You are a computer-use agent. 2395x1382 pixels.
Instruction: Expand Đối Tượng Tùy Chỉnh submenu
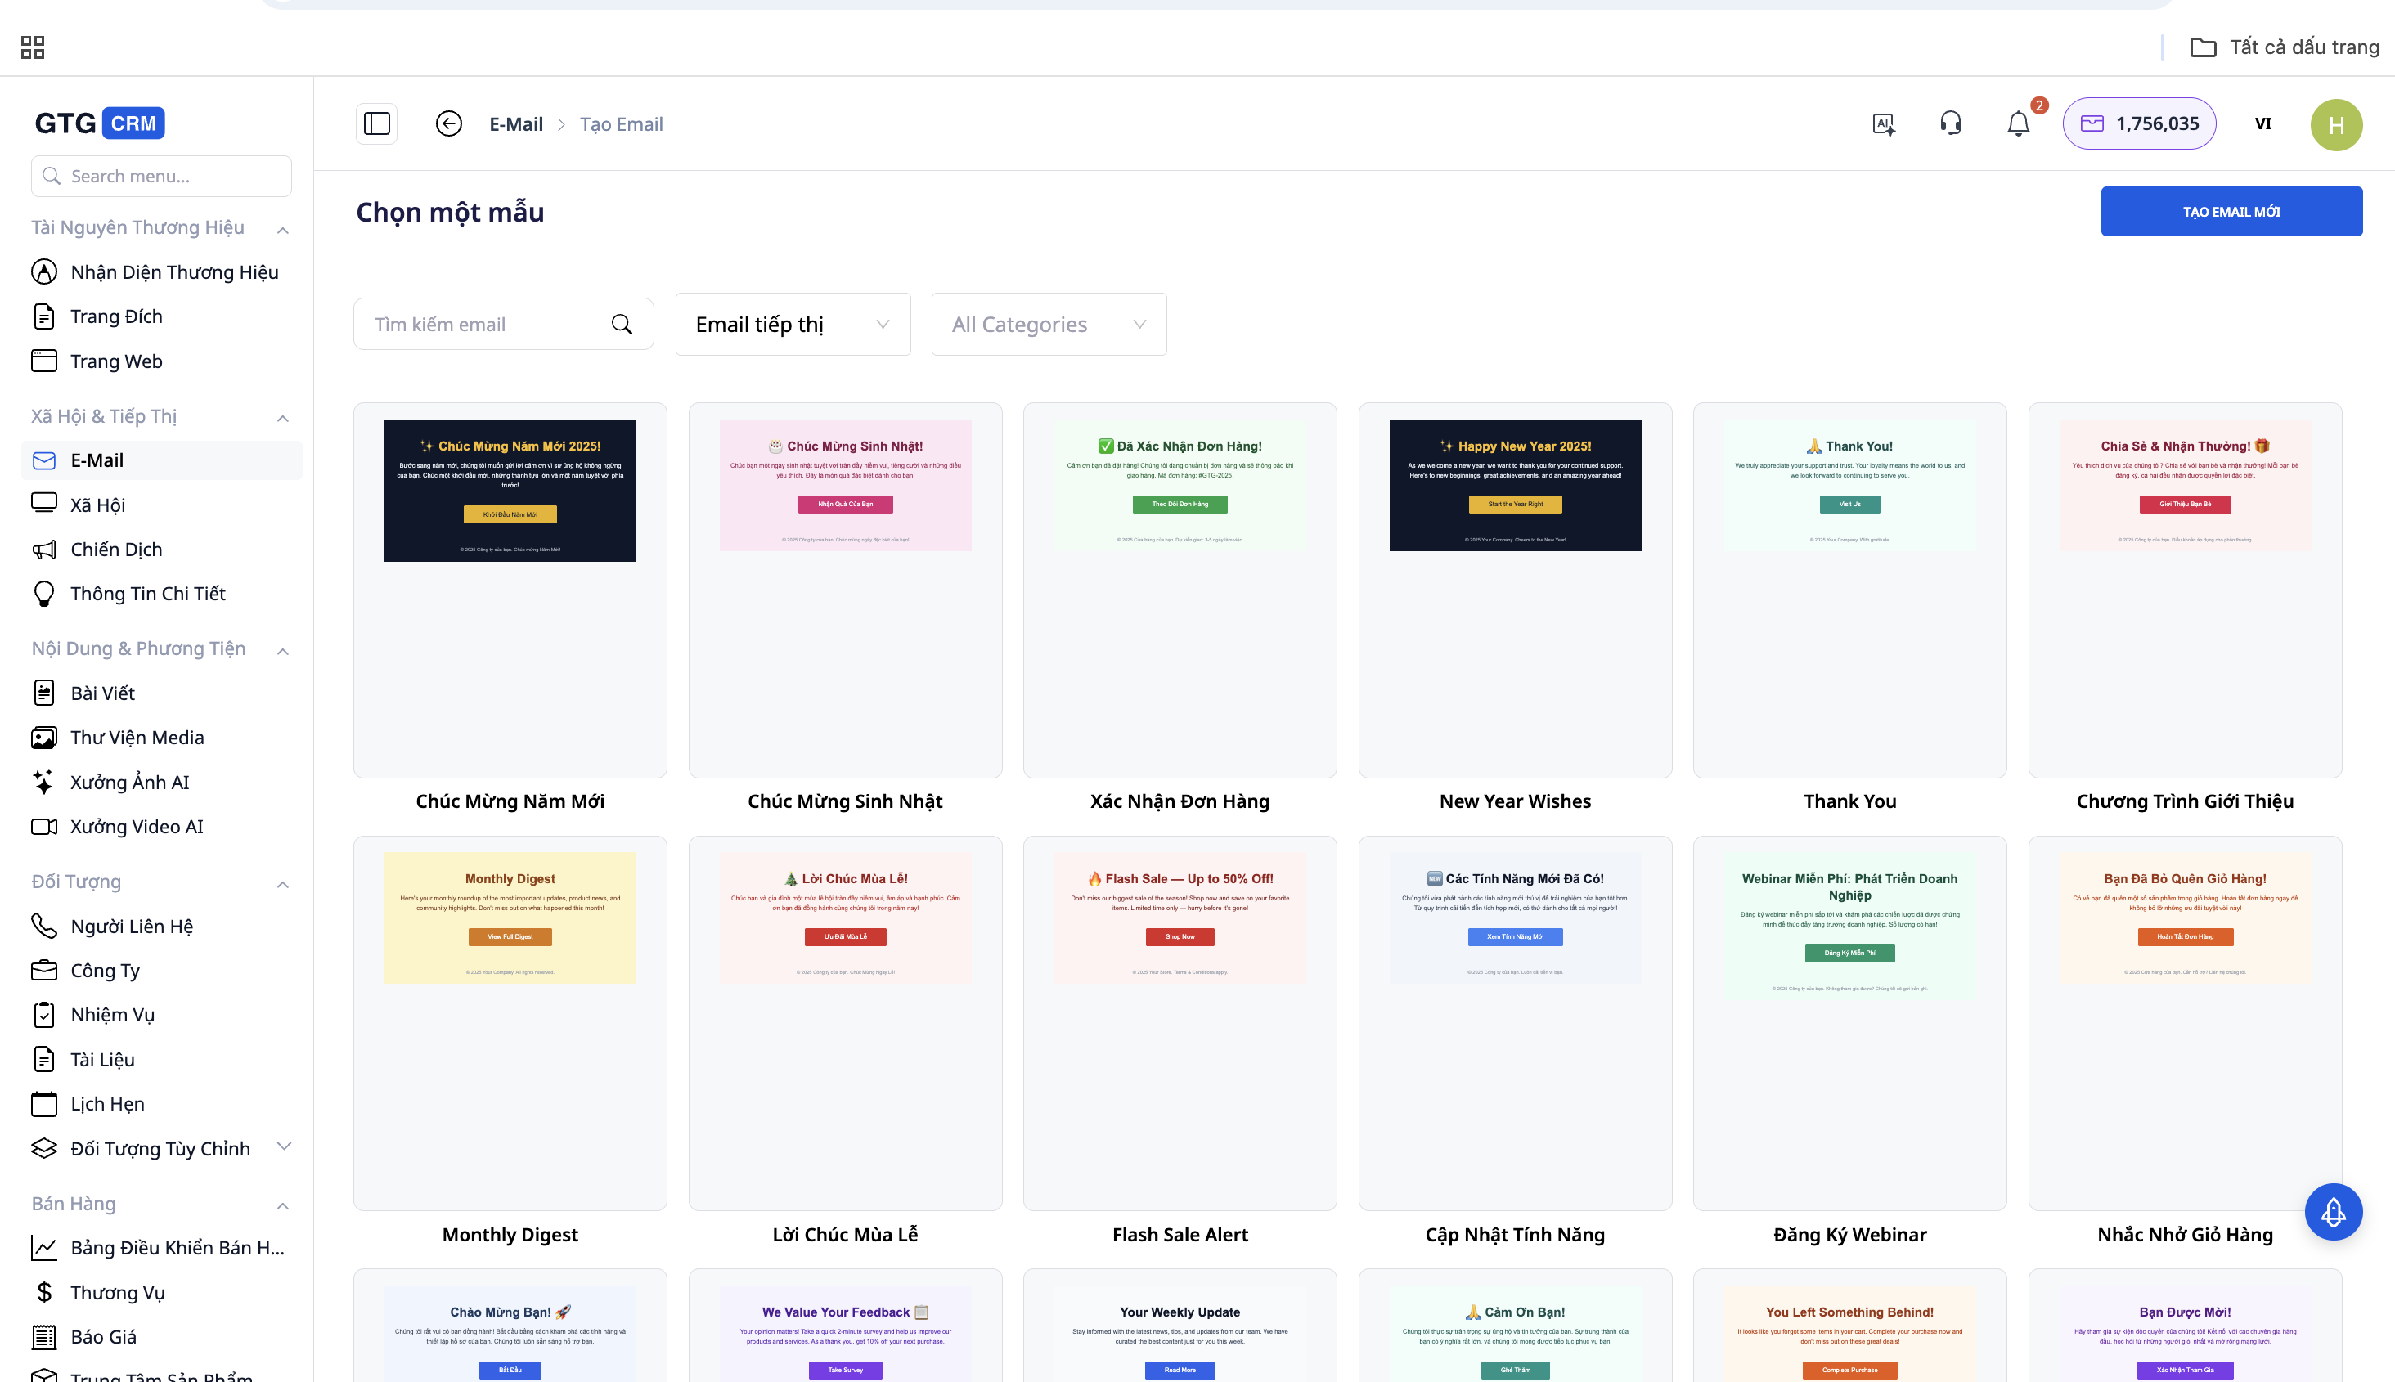tap(283, 1146)
